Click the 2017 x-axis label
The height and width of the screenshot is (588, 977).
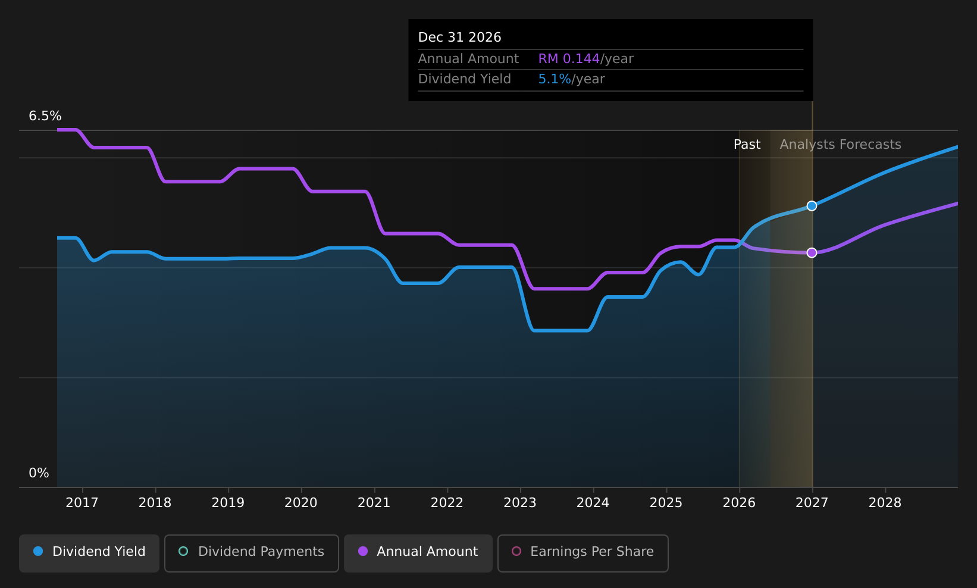coord(82,503)
